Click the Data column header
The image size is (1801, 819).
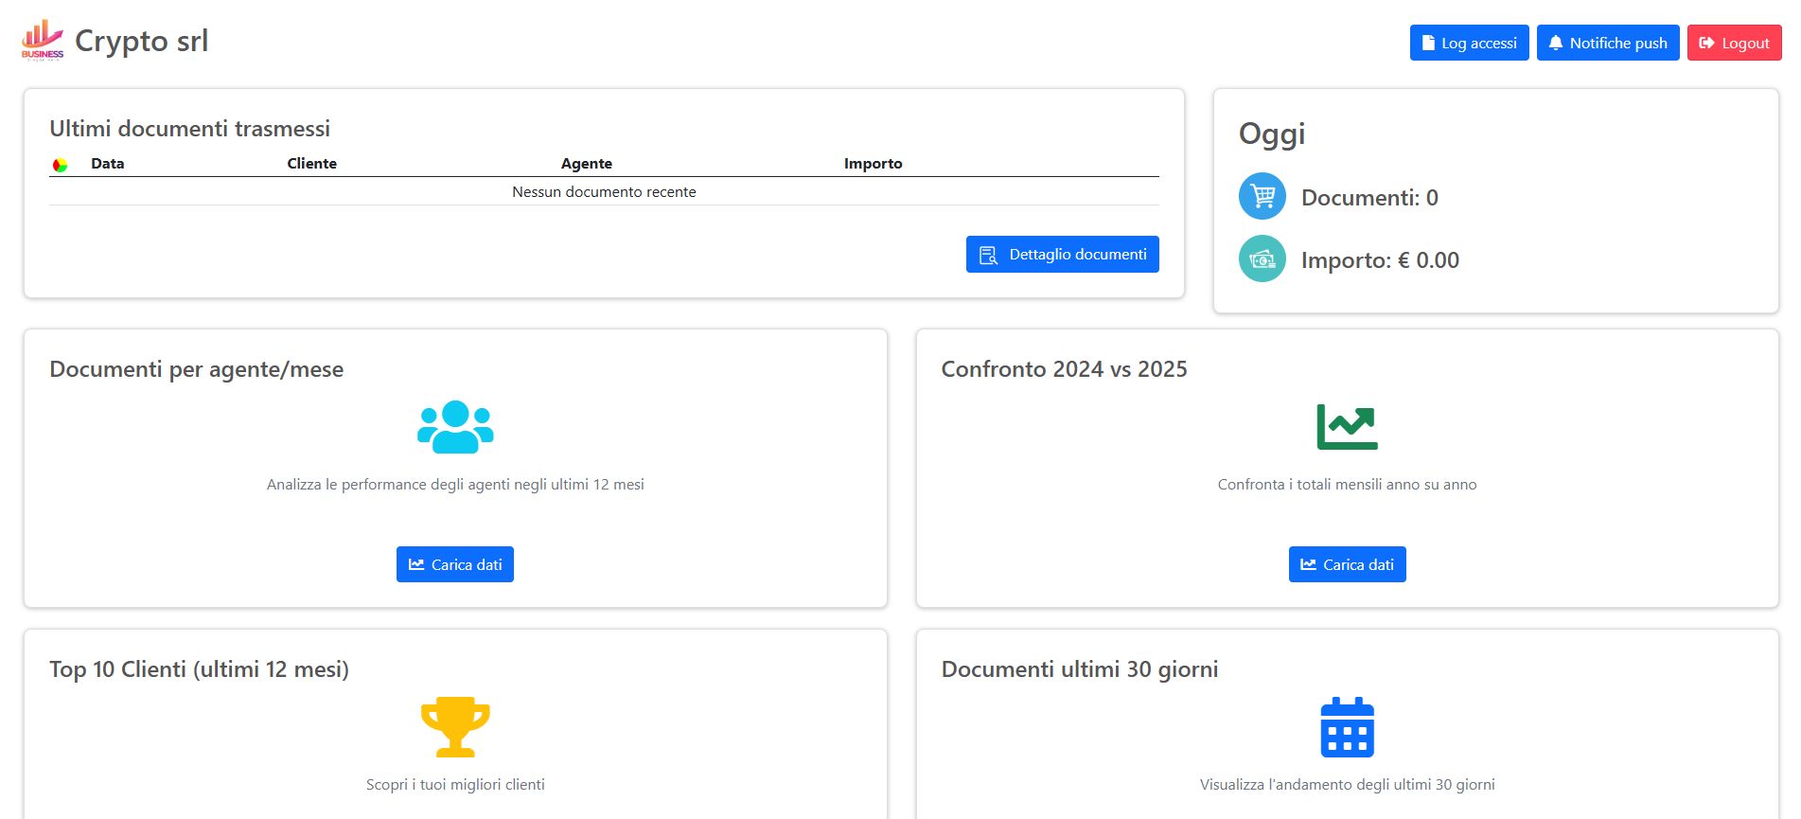click(x=108, y=164)
